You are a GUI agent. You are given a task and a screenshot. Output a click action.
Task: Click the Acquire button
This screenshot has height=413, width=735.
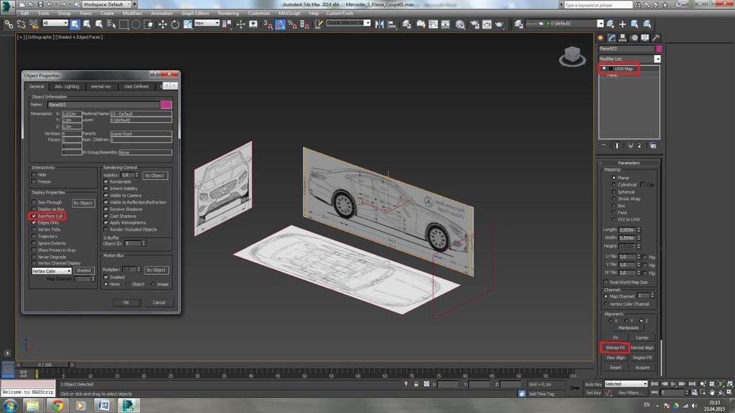[x=642, y=368]
